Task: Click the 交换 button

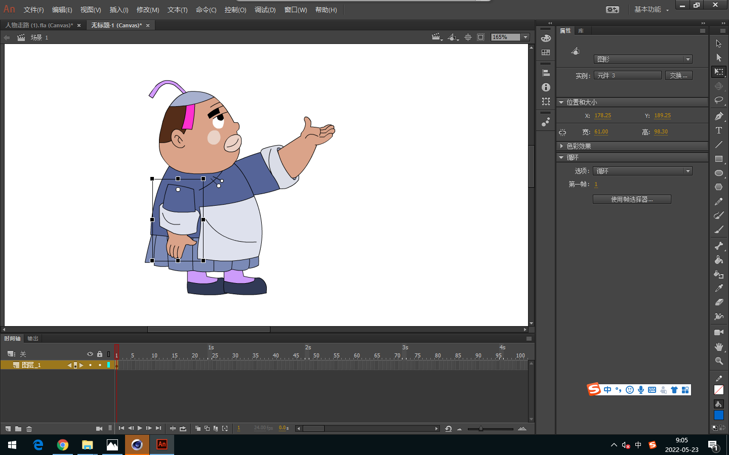Action: (678, 75)
